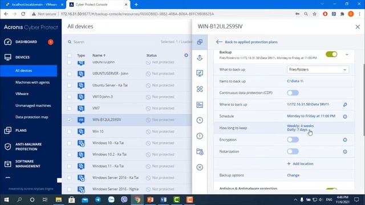Open PowerPoint from the taskbar

[151, 200]
